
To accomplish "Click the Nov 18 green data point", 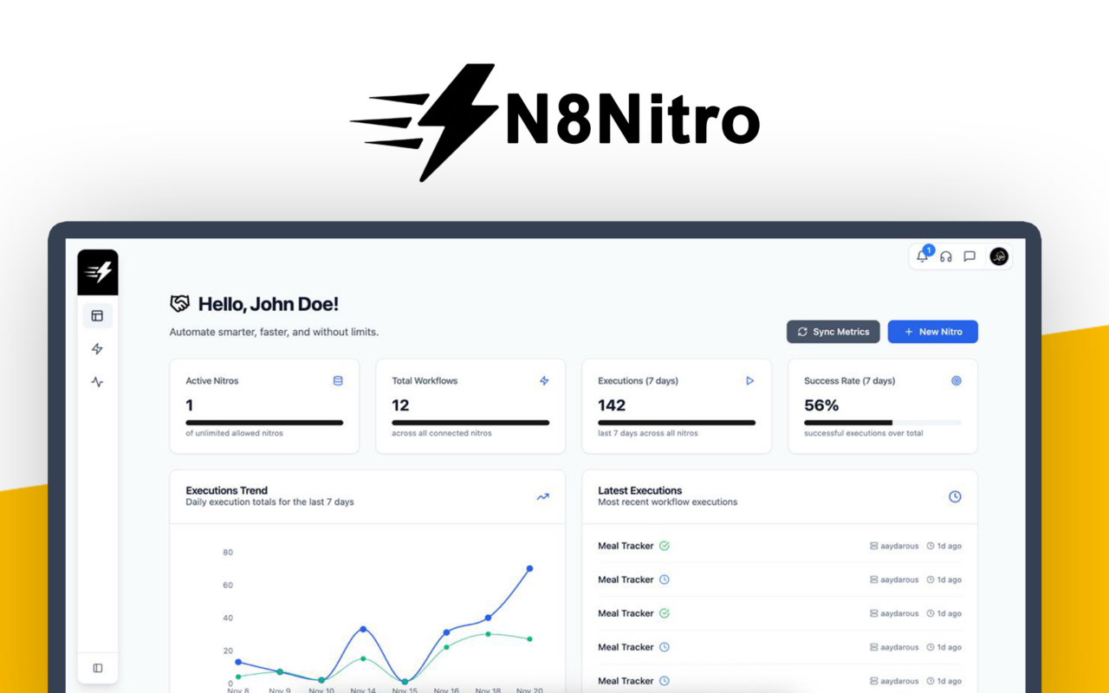I will (x=488, y=634).
